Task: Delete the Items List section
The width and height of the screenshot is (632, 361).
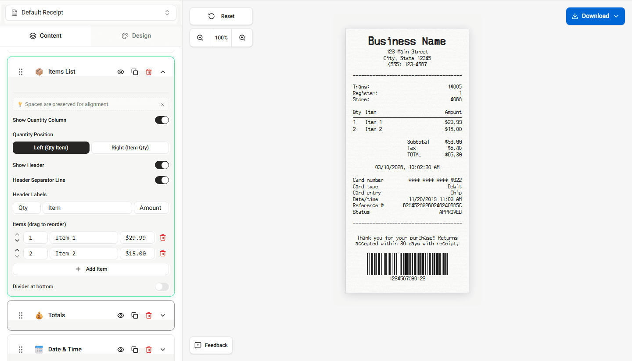Action: click(149, 71)
